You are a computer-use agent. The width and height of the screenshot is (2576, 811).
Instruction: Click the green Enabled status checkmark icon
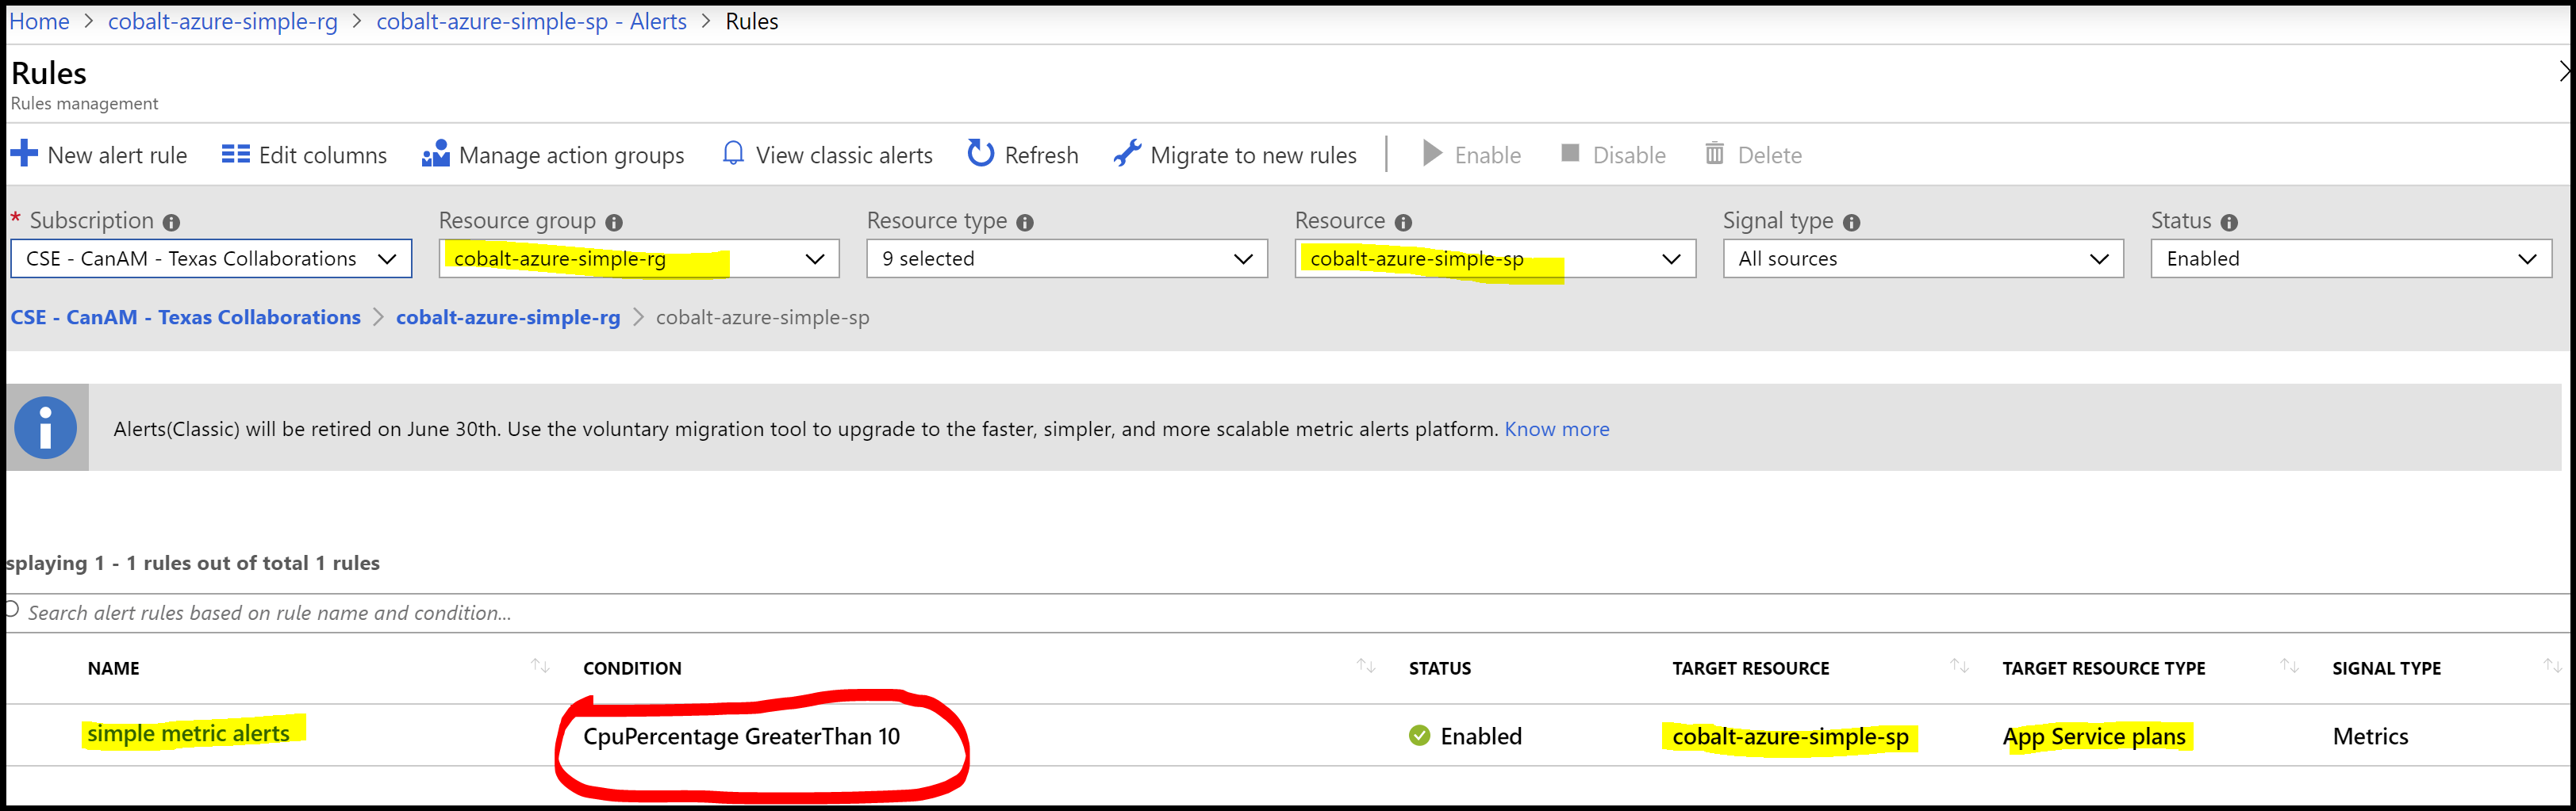tap(1419, 736)
